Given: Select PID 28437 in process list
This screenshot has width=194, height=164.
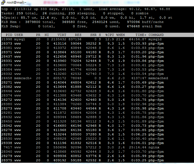Looking at the screenshot, I should tap(7, 56).
